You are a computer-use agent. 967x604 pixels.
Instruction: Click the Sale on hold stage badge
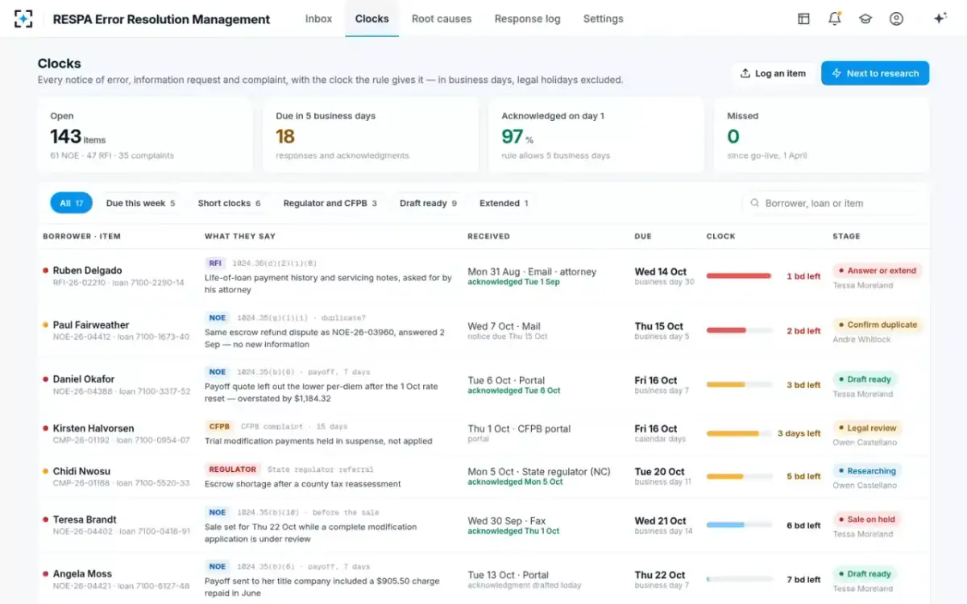[x=866, y=519]
